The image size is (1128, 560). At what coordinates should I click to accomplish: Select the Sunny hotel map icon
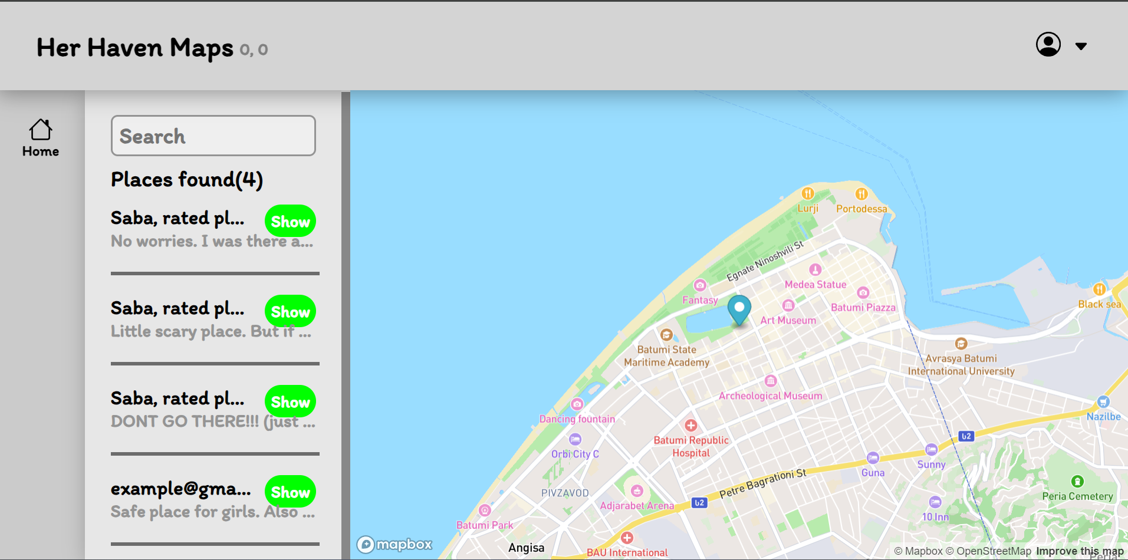click(x=931, y=450)
